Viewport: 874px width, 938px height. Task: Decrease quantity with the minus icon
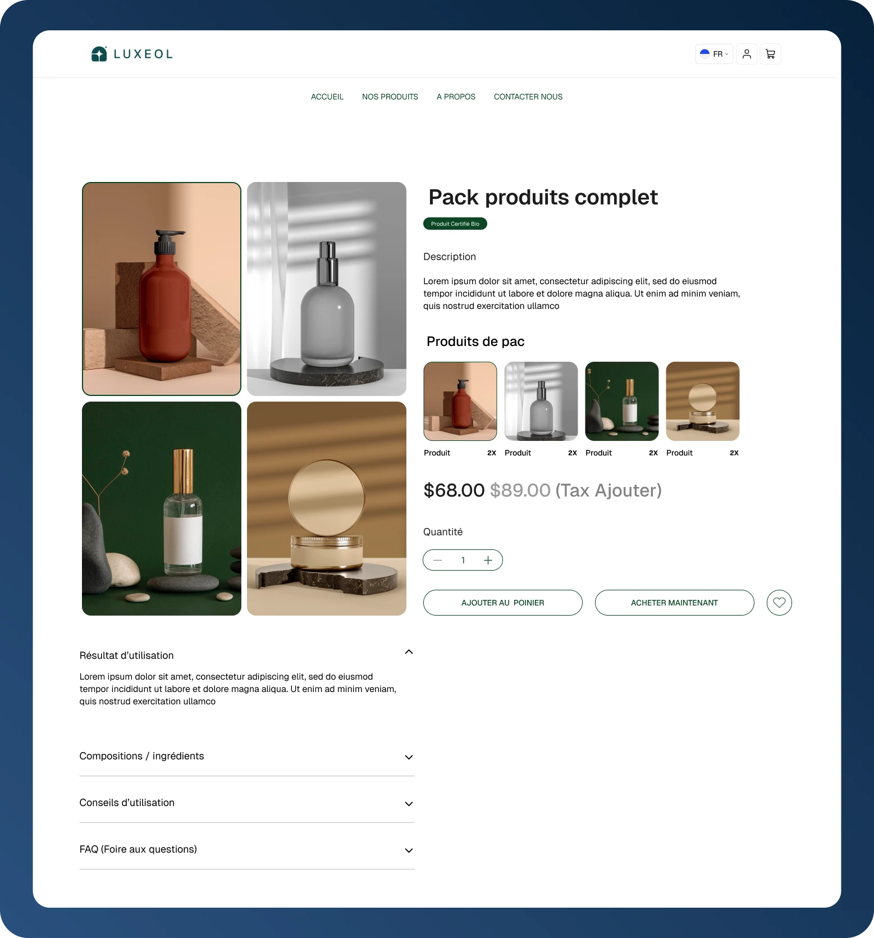coord(438,560)
